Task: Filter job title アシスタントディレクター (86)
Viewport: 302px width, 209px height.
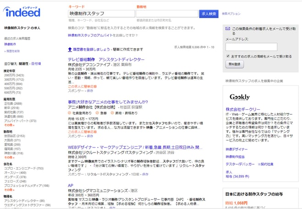Action: pos(24,201)
